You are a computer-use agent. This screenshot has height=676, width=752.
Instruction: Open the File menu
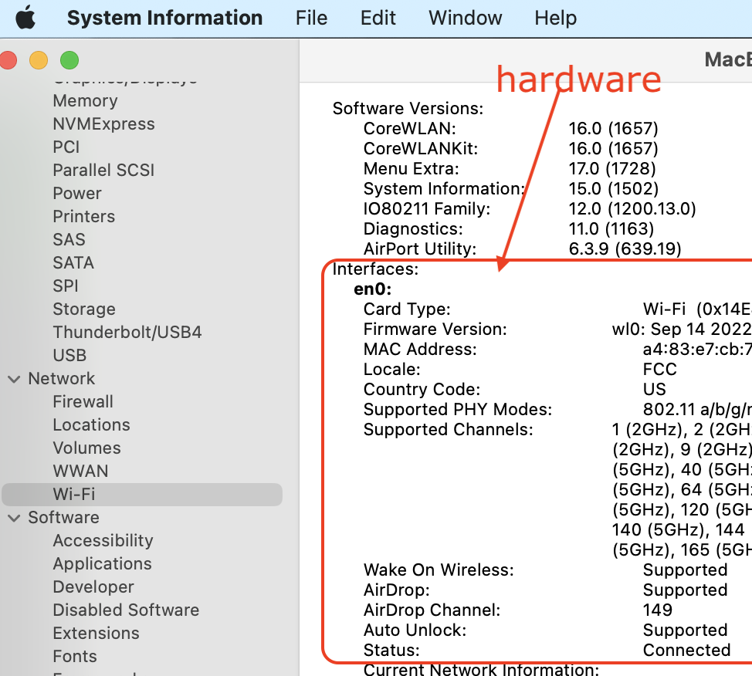coord(311,17)
